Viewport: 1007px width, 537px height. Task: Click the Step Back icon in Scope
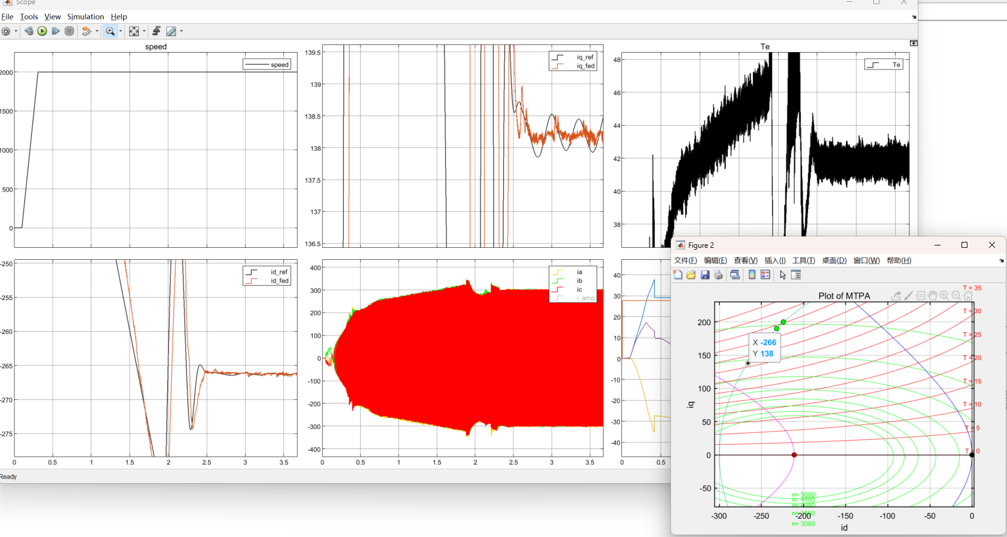point(29,31)
